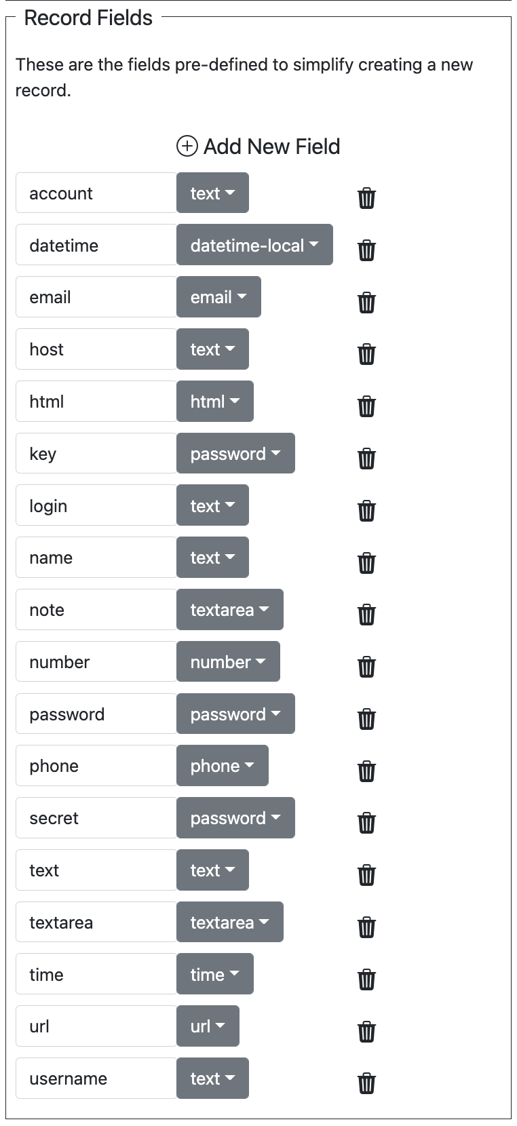
Task: Open the number type dropdown
Action: [x=228, y=661]
